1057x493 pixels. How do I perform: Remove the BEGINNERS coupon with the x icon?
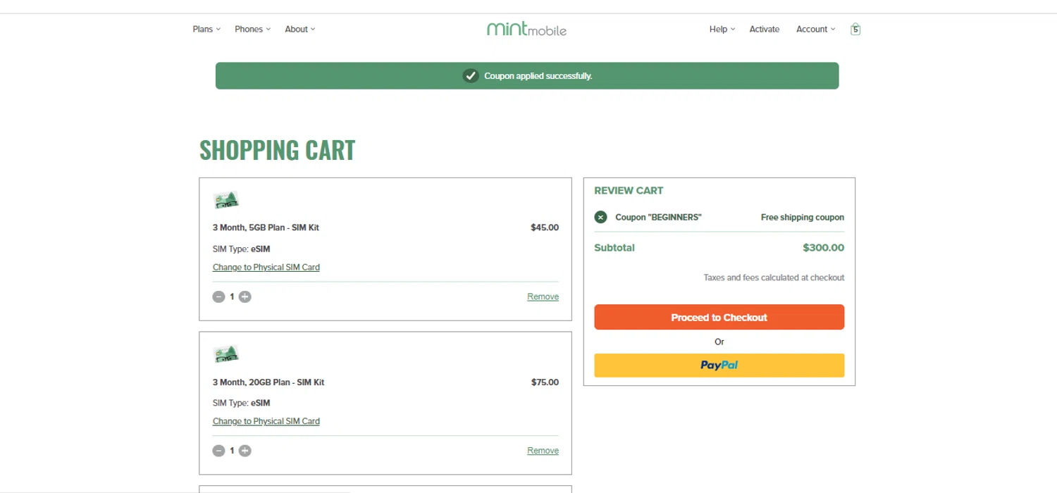[600, 218]
